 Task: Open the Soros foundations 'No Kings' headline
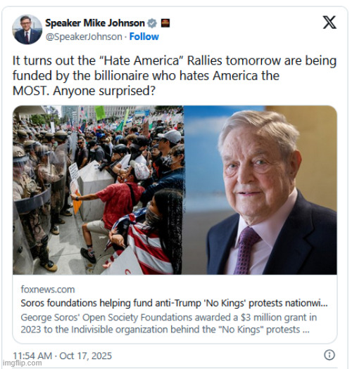174,303
